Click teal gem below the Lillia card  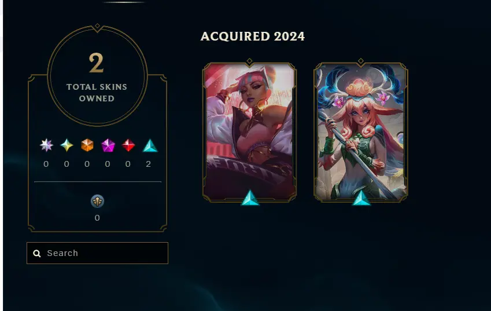click(x=361, y=198)
